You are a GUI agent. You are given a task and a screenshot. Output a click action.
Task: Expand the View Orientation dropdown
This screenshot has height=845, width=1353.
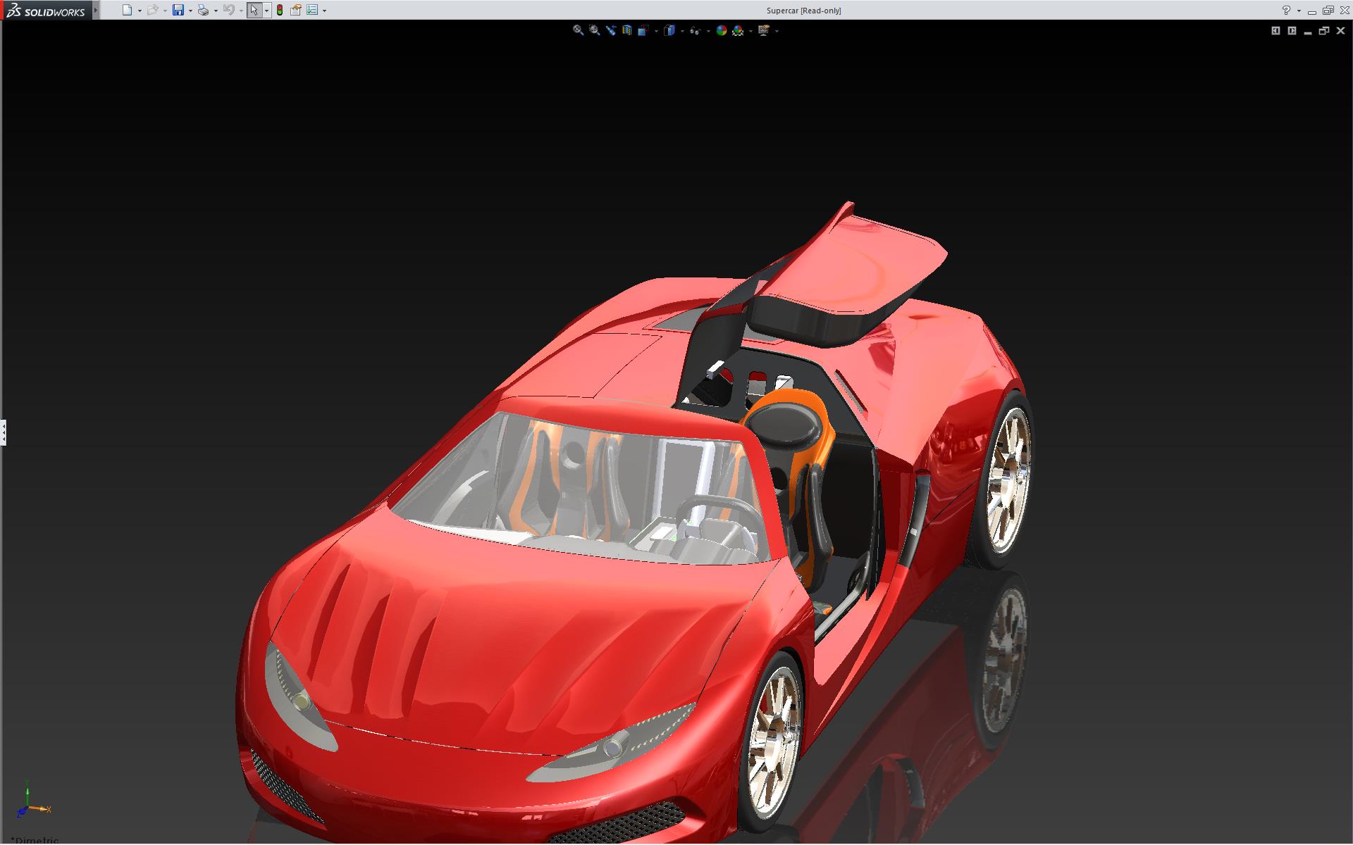tap(656, 31)
